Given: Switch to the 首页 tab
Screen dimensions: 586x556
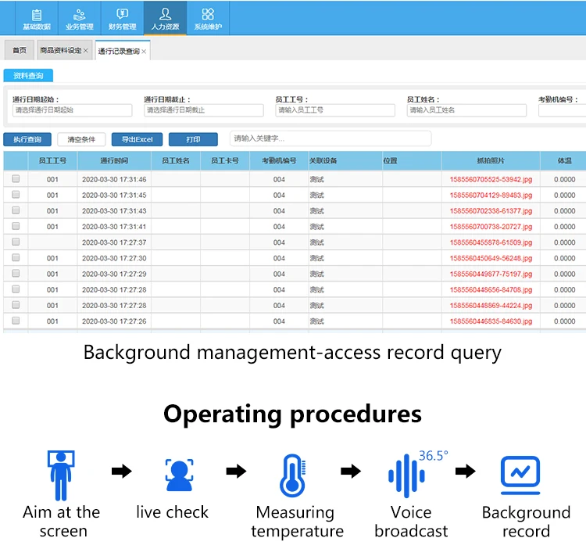Looking at the screenshot, I should [19, 51].
